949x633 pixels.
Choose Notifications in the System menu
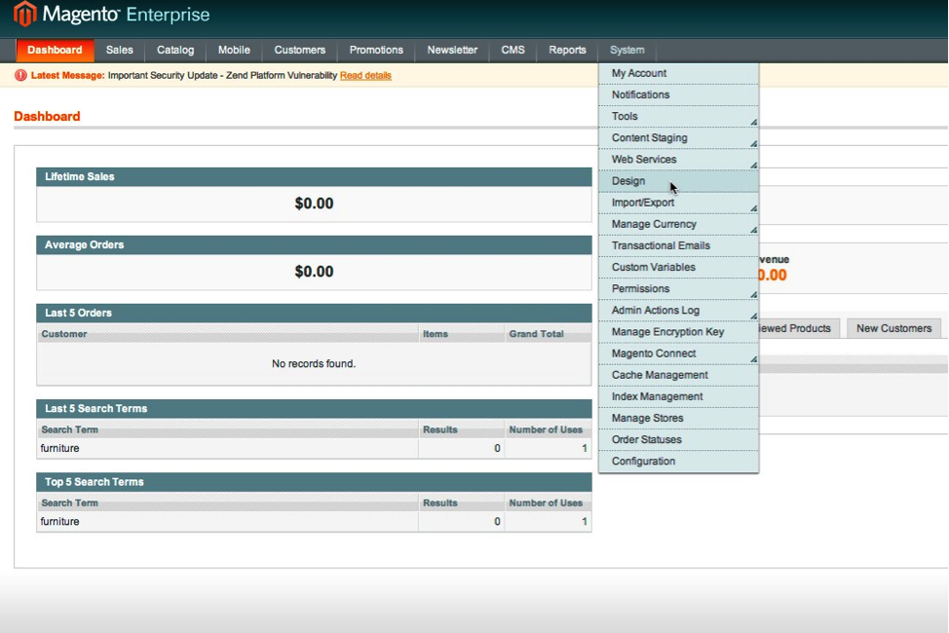click(x=678, y=95)
